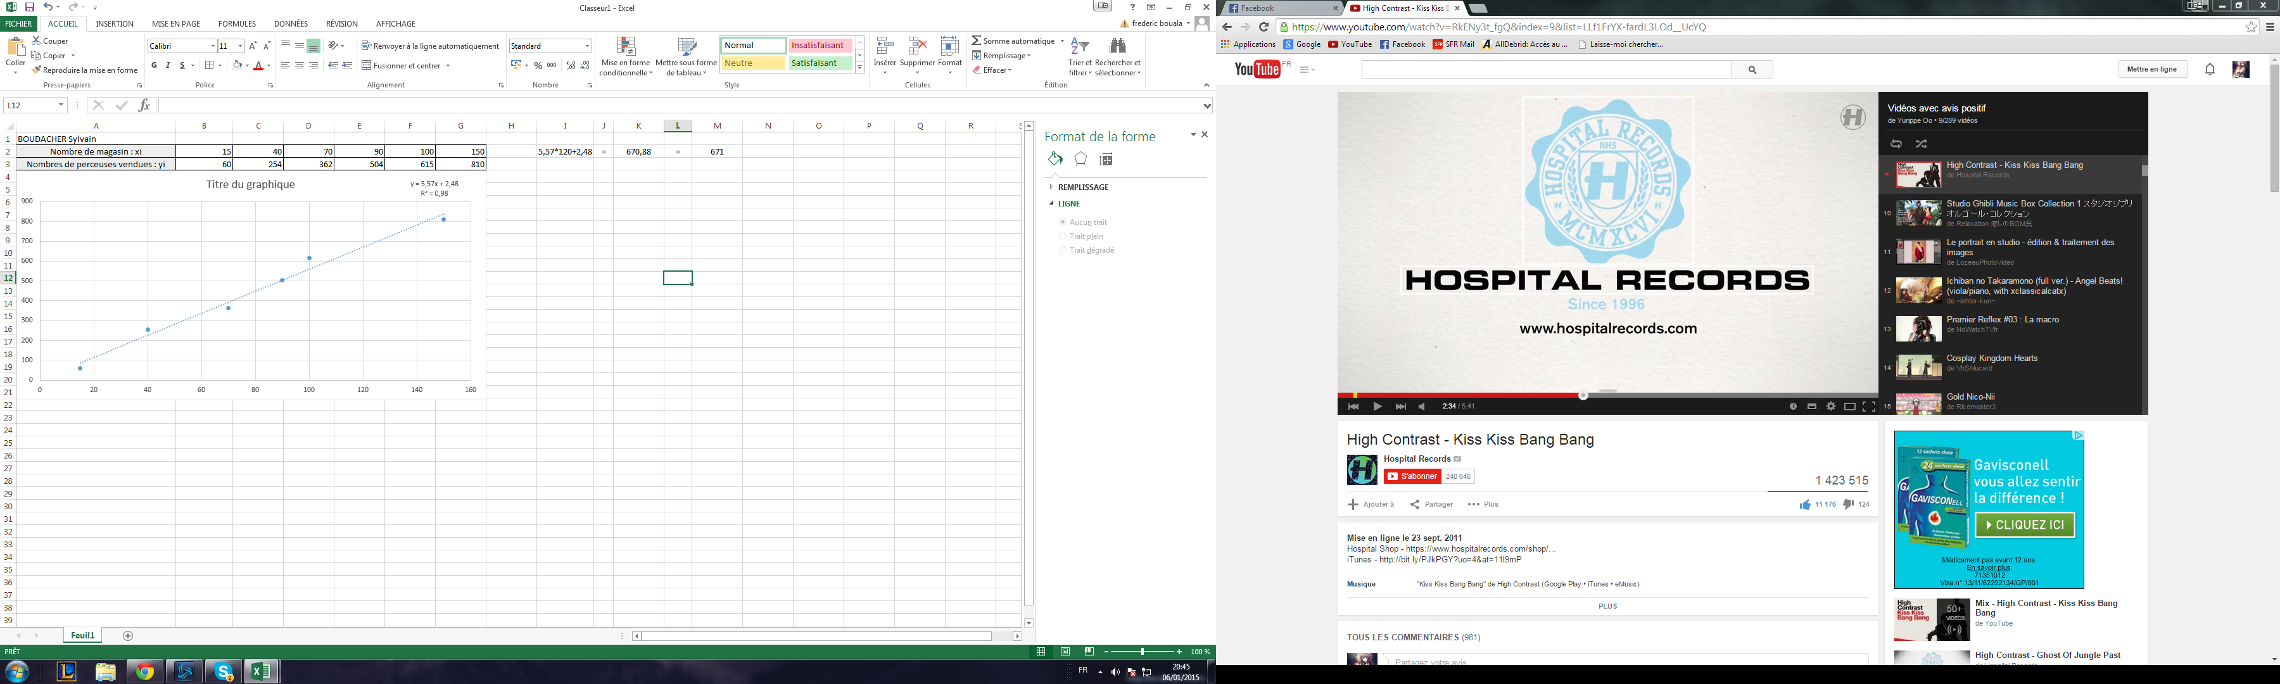Click the YouTube search input field
The height and width of the screenshot is (684, 2280).
coord(1546,69)
